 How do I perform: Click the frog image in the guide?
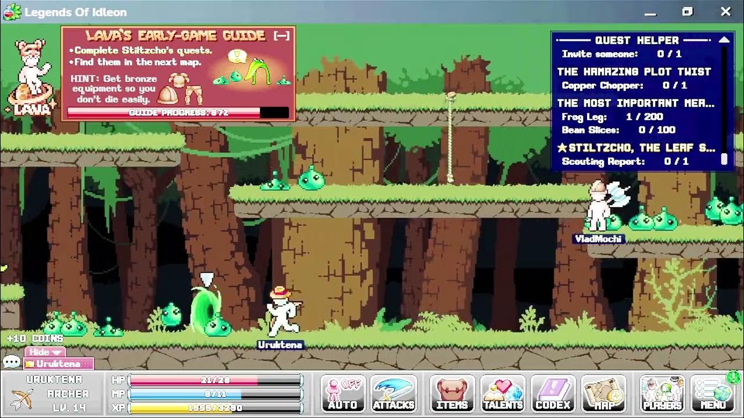[258, 71]
